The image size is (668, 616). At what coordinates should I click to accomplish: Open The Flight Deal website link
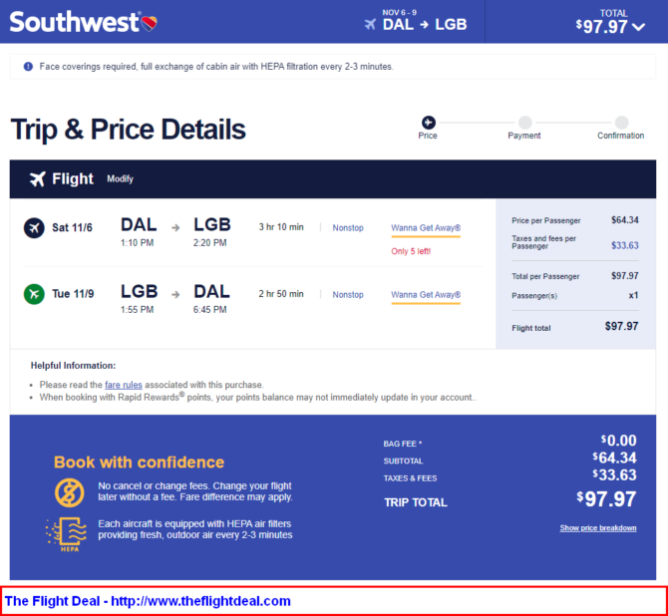point(148,601)
